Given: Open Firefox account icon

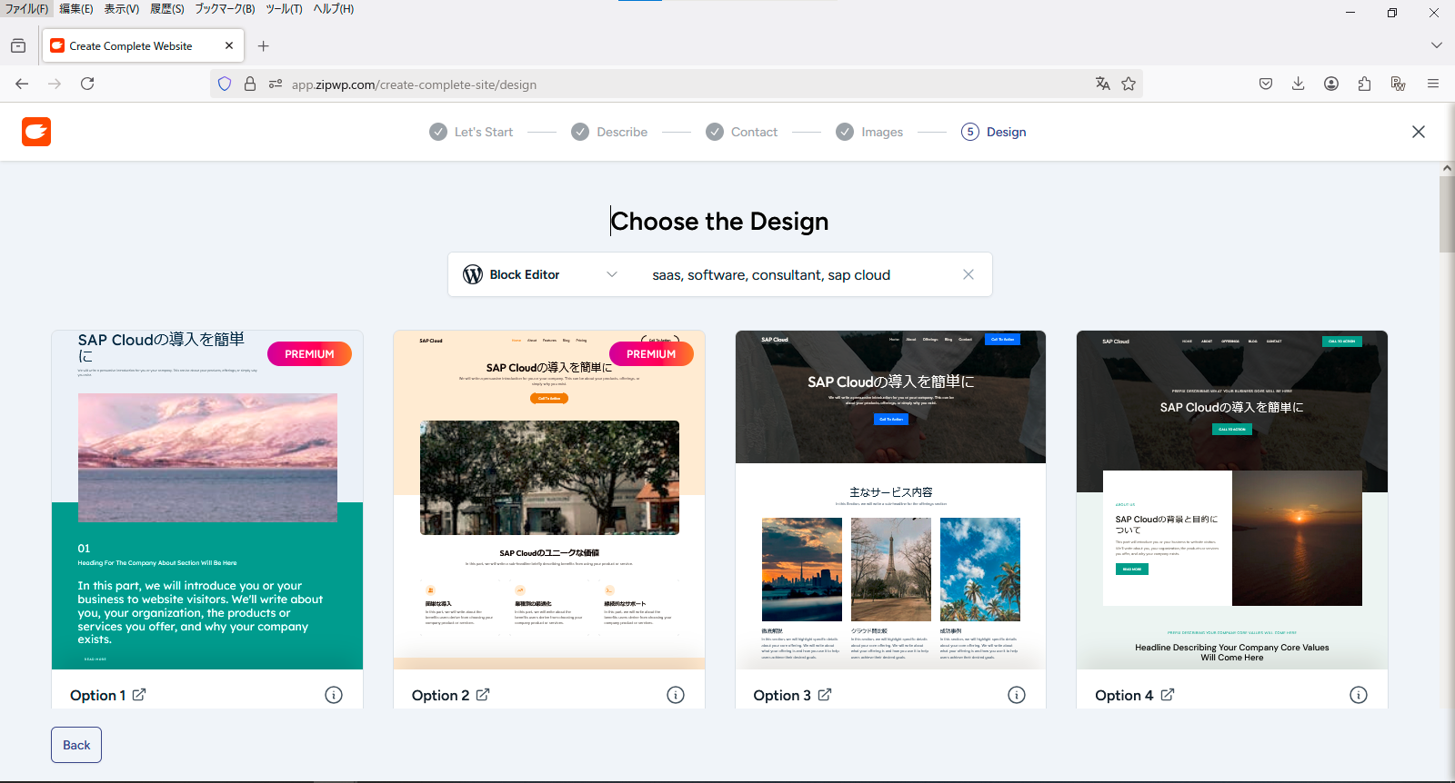Looking at the screenshot, I should [x=1331, y=84].
